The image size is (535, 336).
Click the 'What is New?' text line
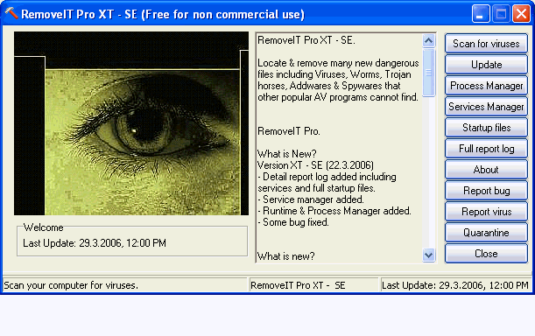(287, 154)
